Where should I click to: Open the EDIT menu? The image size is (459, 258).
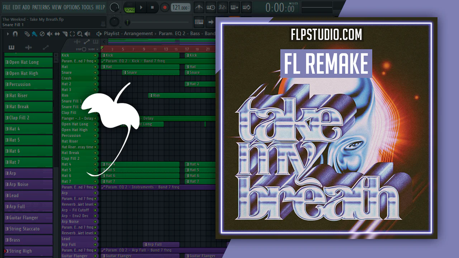(x=16, y=7)
